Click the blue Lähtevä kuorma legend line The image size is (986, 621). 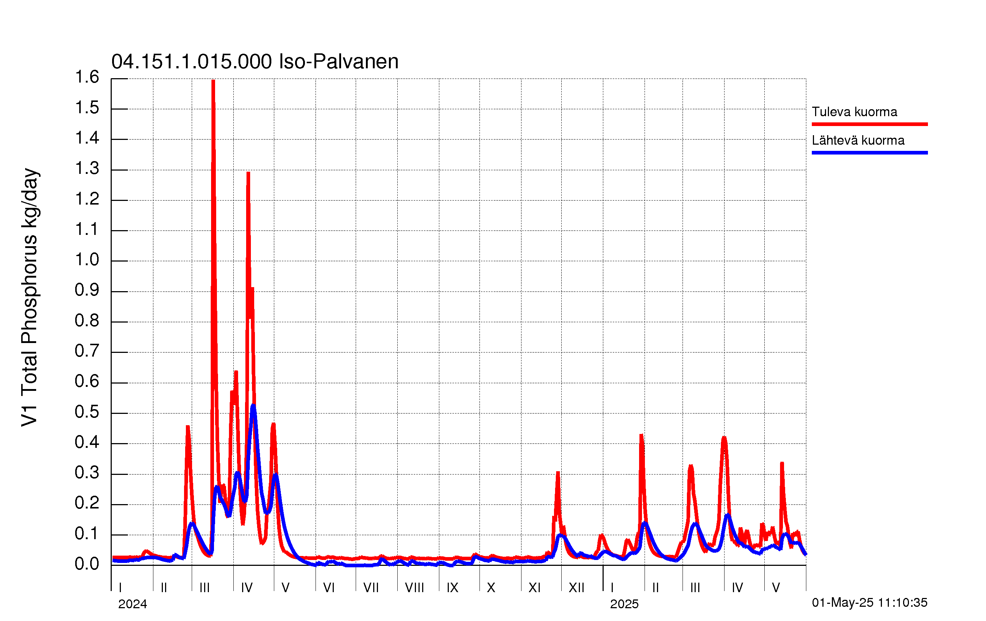coord(869,153)
